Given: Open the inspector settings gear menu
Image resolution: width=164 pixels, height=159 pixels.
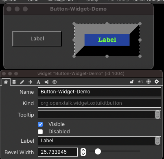Looking at the screenshot, I should (x=157, y=82).
